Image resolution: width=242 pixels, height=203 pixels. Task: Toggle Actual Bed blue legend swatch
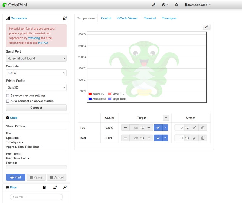pos(90,99)
